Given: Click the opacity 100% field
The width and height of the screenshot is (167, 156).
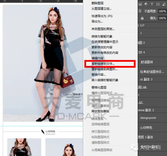Looking at the screenshot, I should [x=162, y=11].
